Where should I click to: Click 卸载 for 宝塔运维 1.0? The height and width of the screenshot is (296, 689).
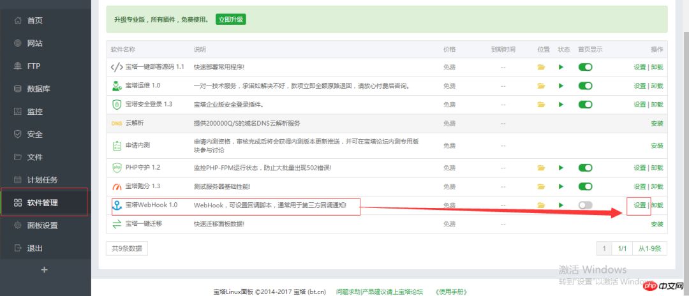pyautogui.click(x=657, y=86)
